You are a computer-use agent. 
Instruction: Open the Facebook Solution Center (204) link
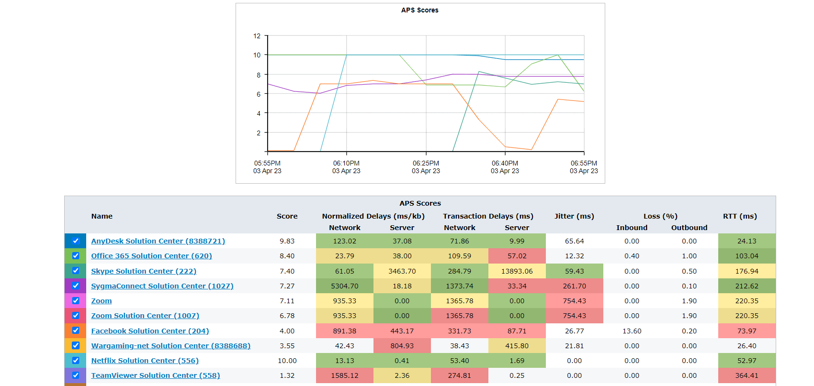point(150,331)
